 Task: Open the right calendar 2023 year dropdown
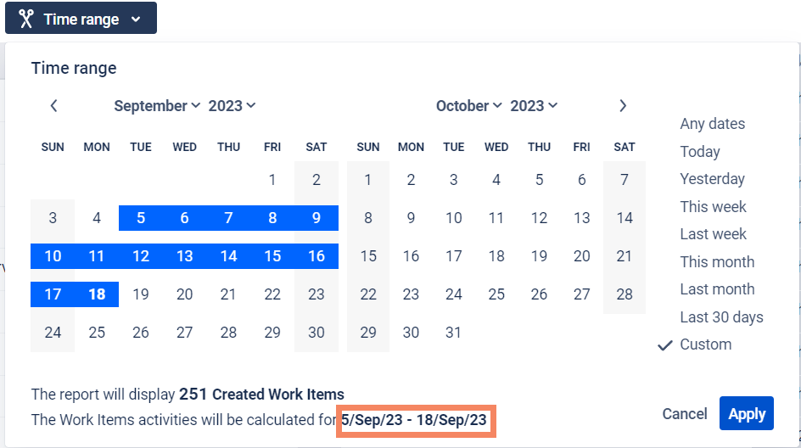(x=534, y=106)
